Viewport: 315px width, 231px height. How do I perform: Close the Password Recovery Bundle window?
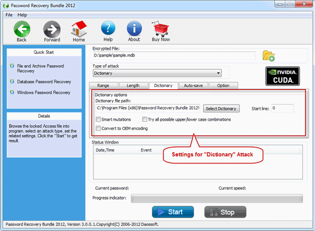tap(304, 4)
